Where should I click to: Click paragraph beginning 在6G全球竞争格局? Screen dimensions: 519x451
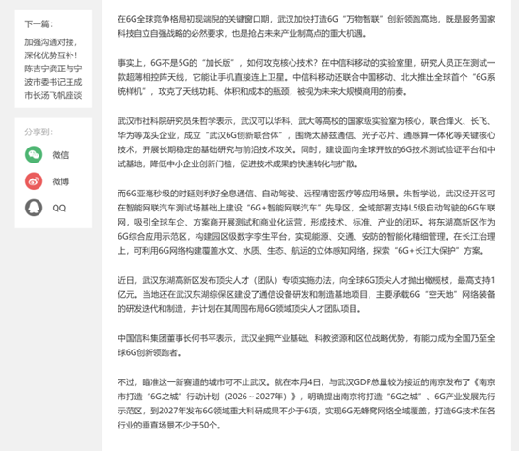[307, 26]
